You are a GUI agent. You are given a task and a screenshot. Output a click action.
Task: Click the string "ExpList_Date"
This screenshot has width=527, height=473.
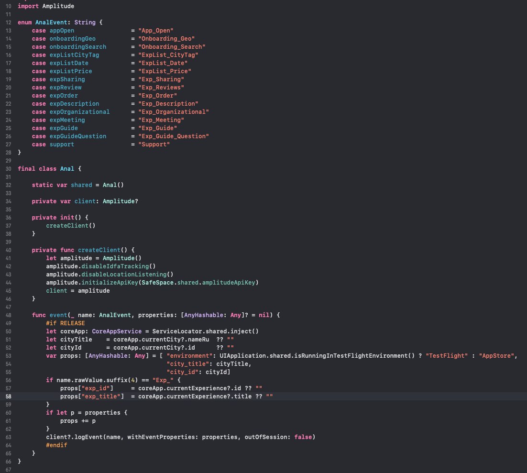pos(163,63)
